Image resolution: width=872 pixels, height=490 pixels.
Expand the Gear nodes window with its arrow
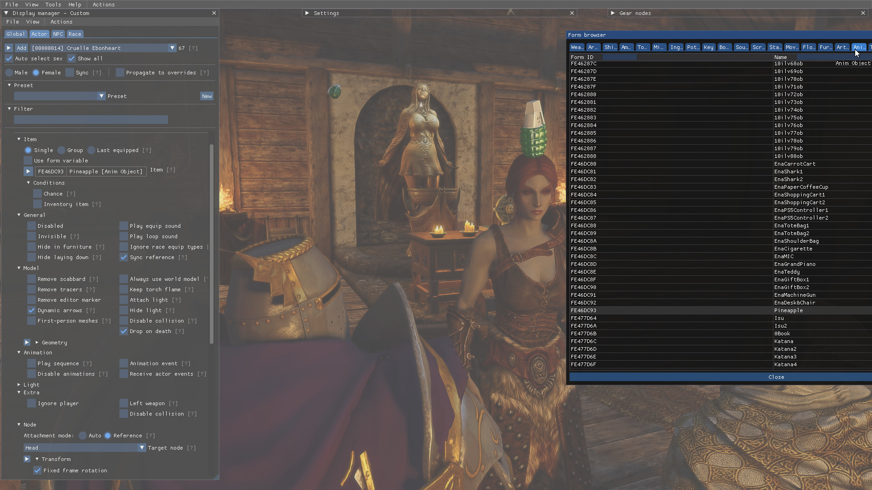[613, 13]
